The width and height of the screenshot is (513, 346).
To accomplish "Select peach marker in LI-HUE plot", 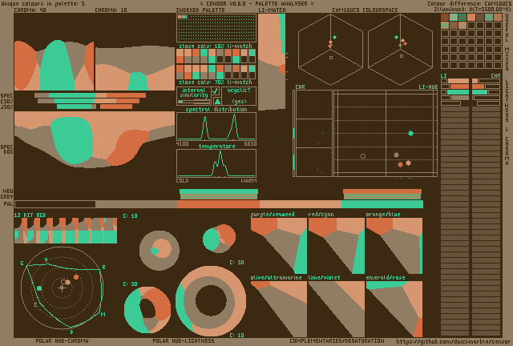I will 408,163.
